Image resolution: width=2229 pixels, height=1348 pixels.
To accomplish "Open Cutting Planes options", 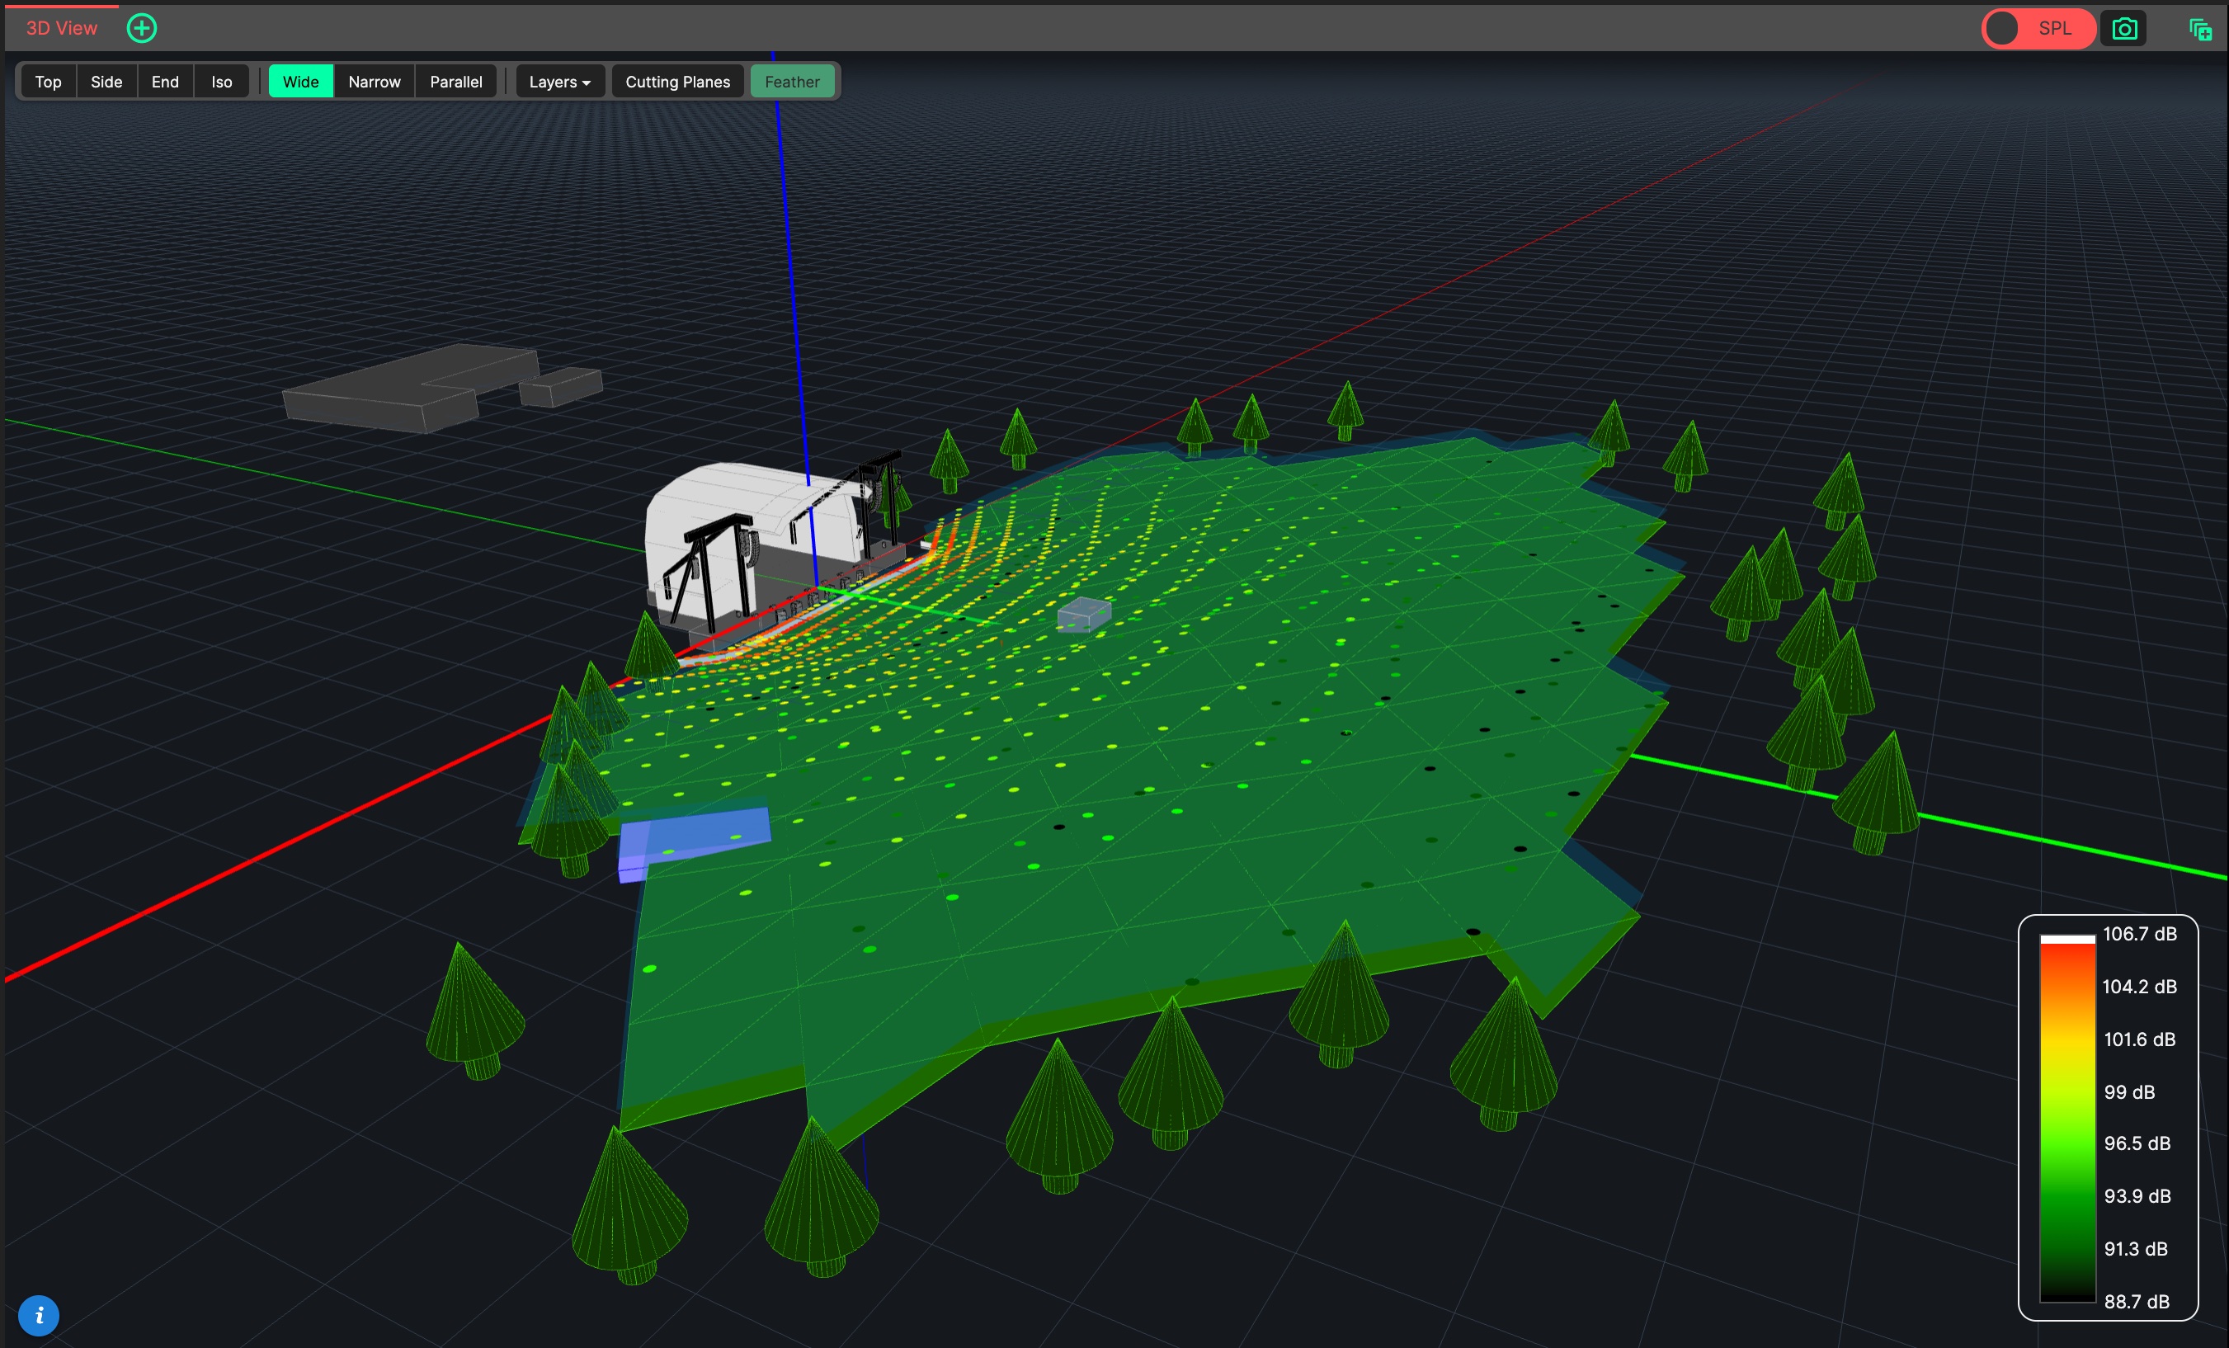I will click(x=677, y=82).
